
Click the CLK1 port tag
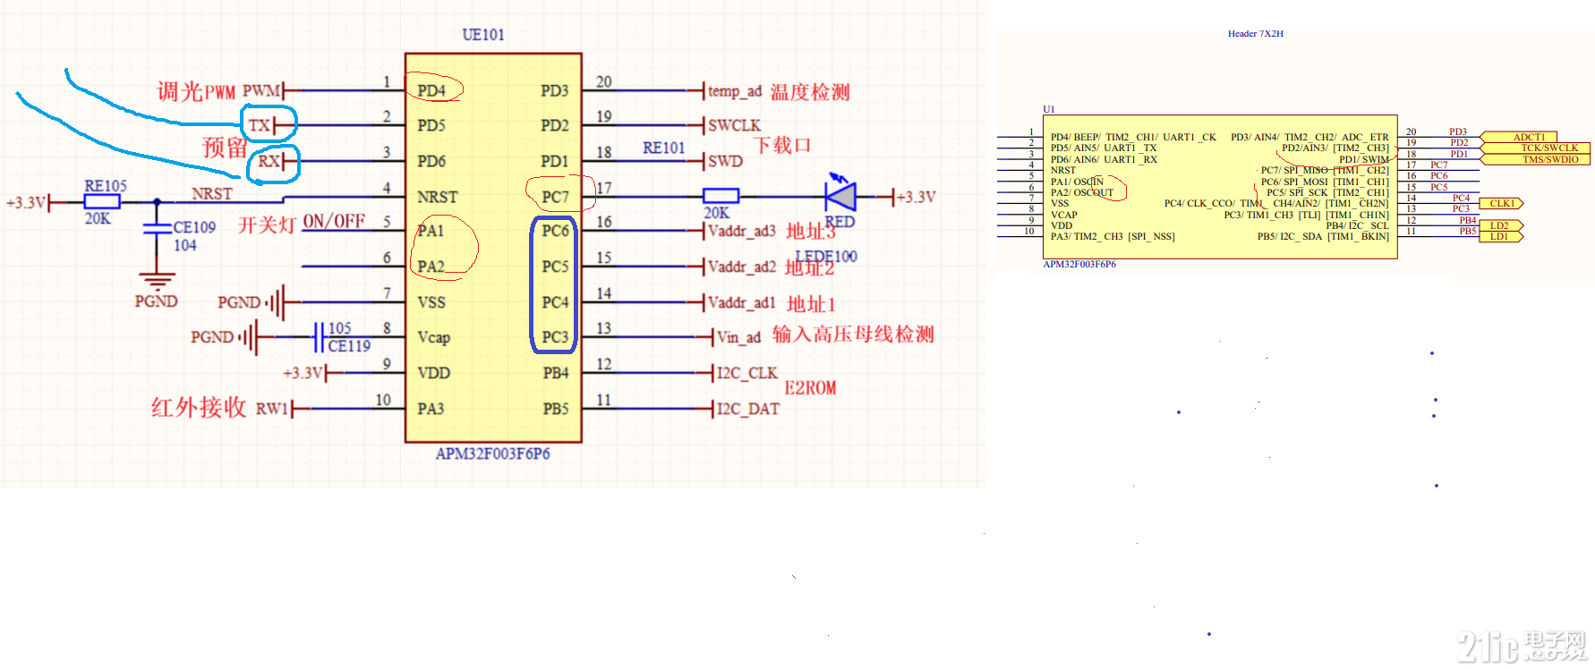pos(1502,203)
